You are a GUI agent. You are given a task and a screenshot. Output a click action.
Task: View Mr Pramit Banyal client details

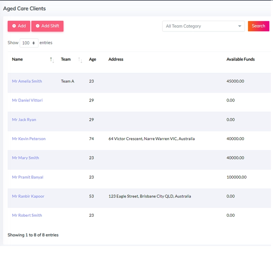(x=28, y=177)
